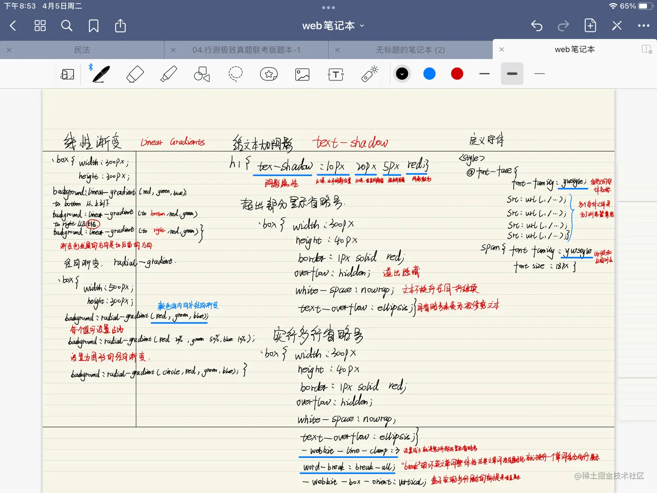Select the Text box tool
This screenshot has width=657, height=493.
pyautogui.click(x=336, y=74)
